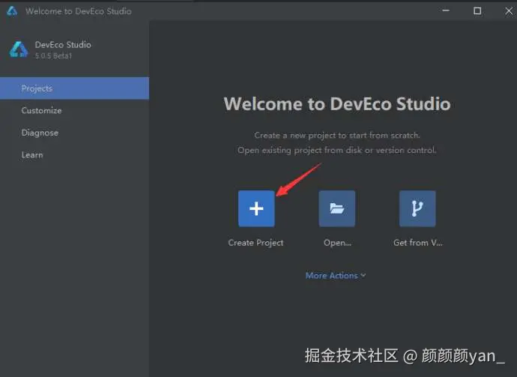Click the DevEco Studio logo in sidebar
Image resolution: width=517 pixels, height=377 pixels.
[x=19, y=49]
